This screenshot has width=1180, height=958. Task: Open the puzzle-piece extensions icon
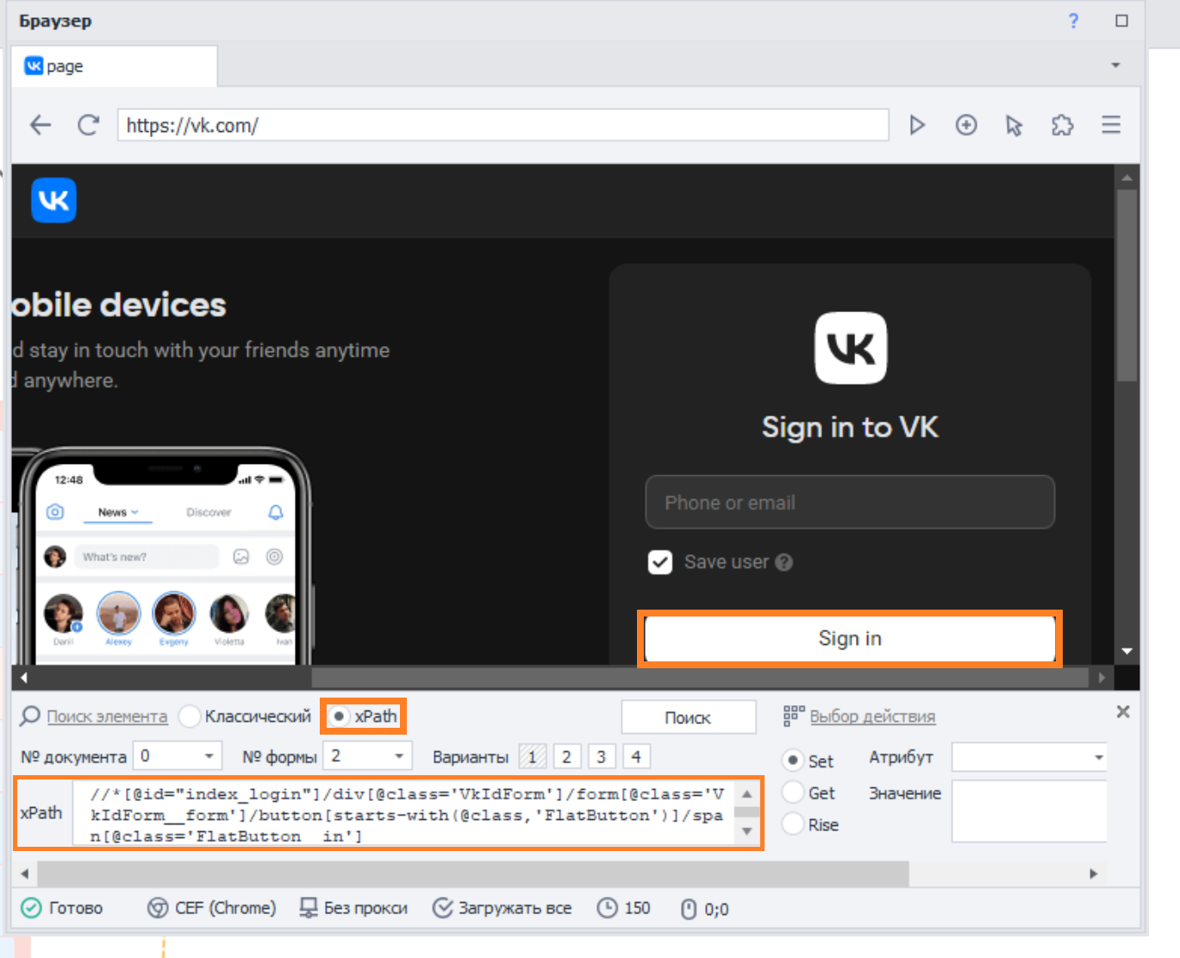pyautogui.click(x=1063, y=125)
